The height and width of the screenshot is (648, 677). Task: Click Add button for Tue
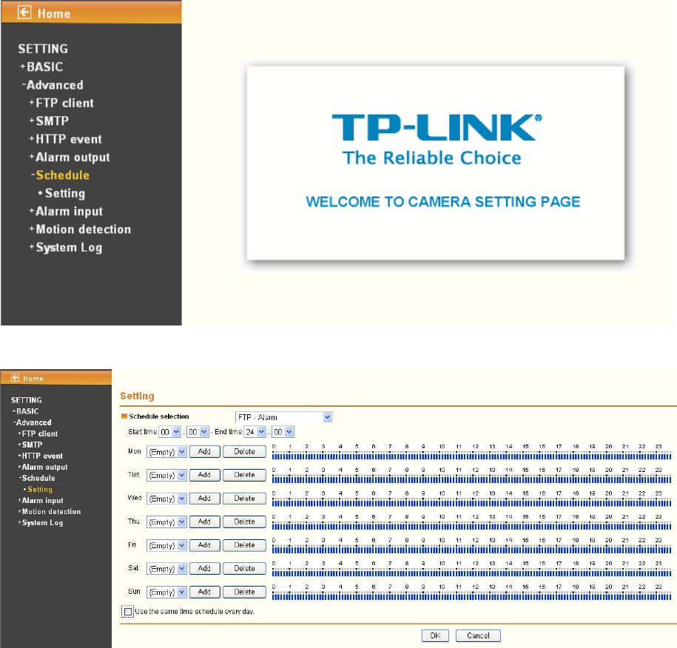(x=205, y=475)
